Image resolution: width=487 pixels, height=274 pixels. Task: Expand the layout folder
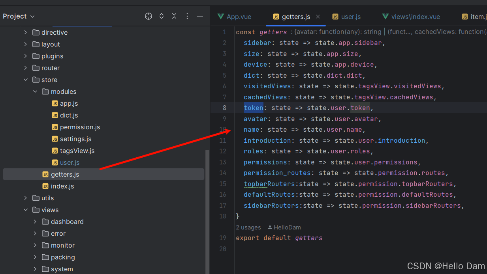26,44
